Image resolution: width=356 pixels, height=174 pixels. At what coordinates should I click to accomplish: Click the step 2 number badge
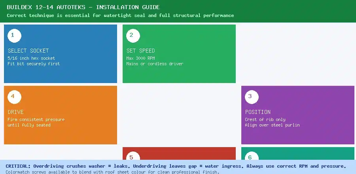(x=133, y=36)
